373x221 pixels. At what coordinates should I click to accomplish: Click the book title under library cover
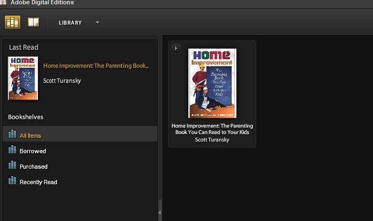(212, 129)
